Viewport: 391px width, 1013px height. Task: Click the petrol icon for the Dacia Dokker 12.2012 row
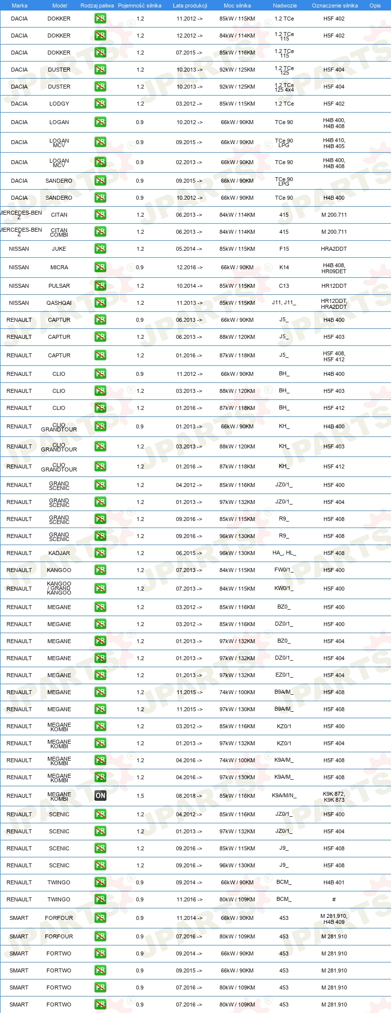pyautogui.click(x=100, y=36)
